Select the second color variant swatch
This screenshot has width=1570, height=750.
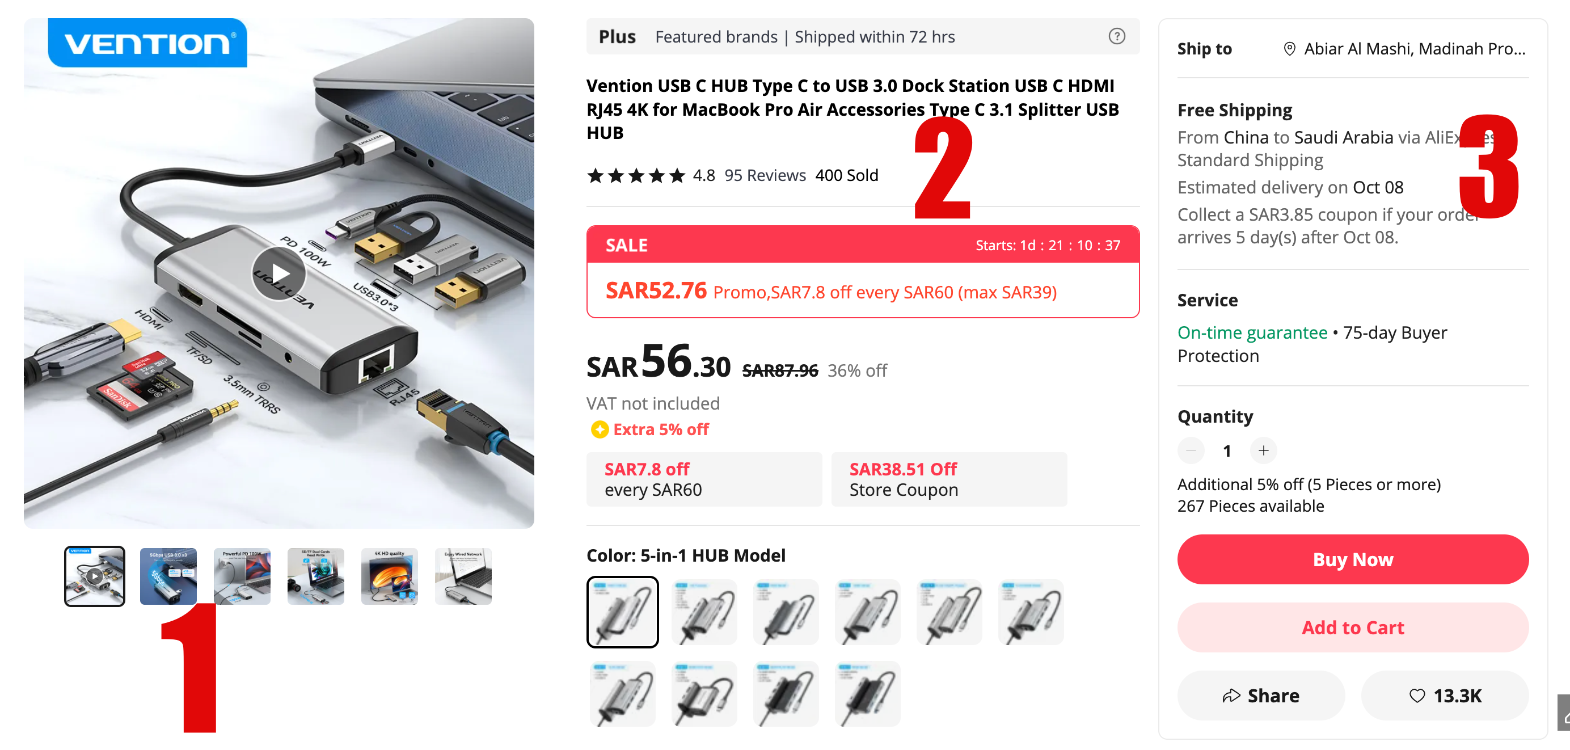[x=704, y=612]
